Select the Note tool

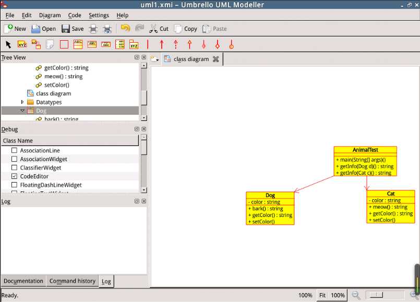pyautogui.click(x=50, y=44)
